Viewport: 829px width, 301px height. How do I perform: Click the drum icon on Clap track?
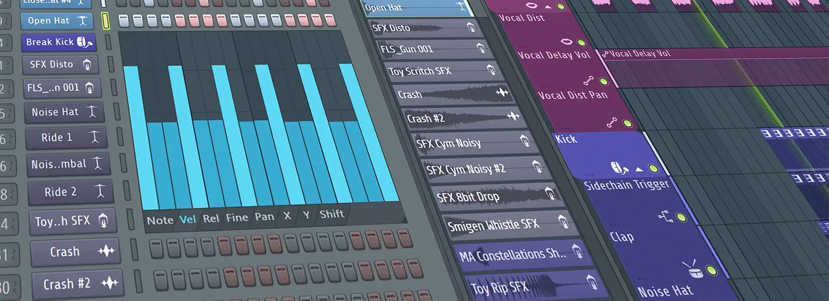[693, 270]
